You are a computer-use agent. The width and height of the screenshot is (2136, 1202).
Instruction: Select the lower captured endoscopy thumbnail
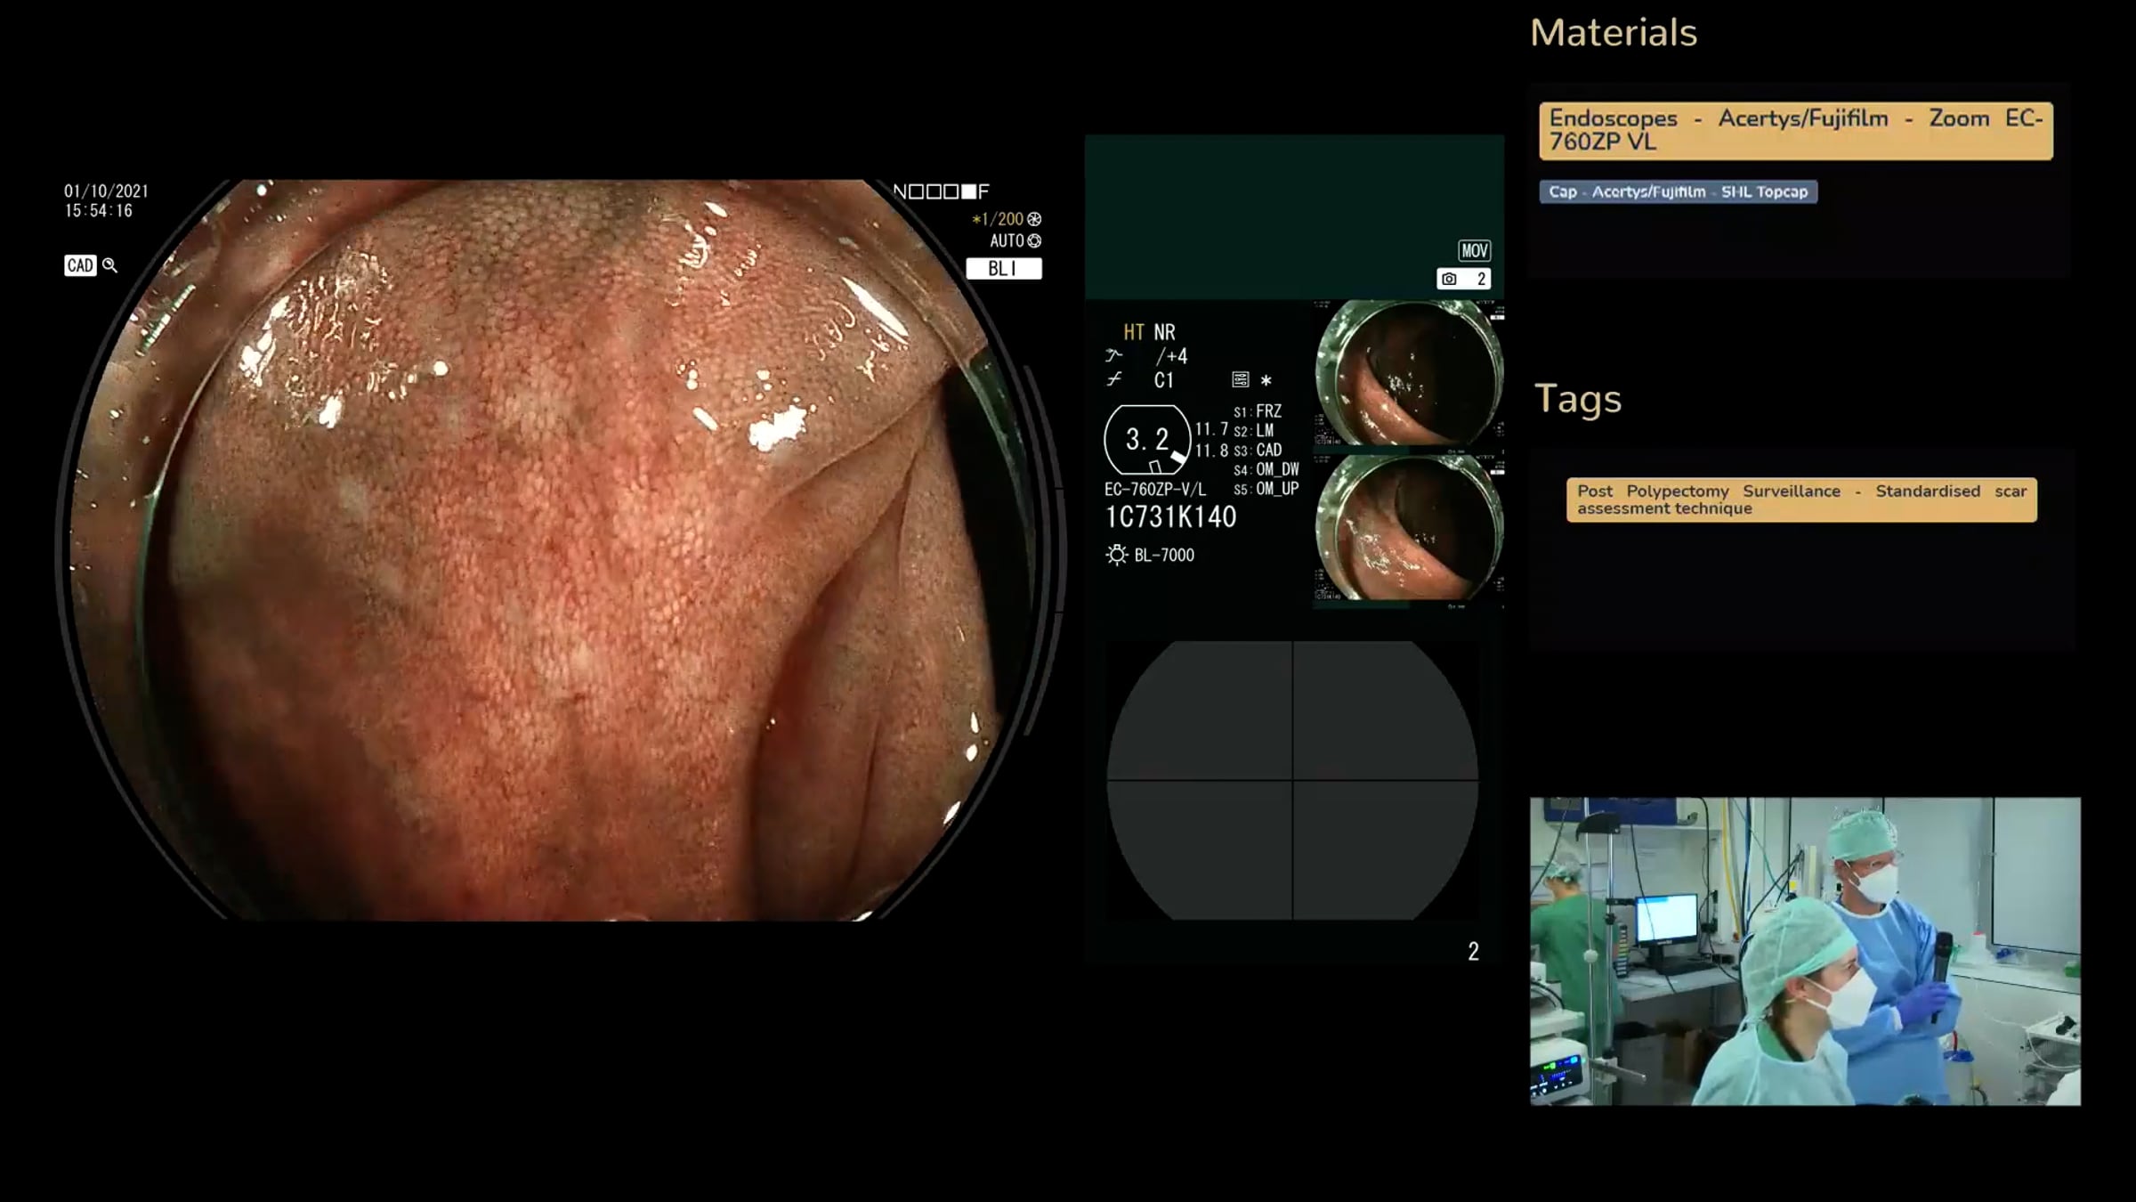coord(1408,530)
